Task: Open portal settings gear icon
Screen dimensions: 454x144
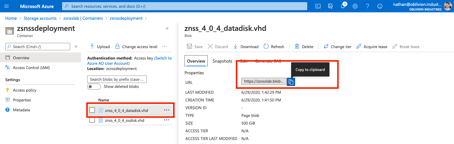Action: pyautogui.click(x=355, y=6)
